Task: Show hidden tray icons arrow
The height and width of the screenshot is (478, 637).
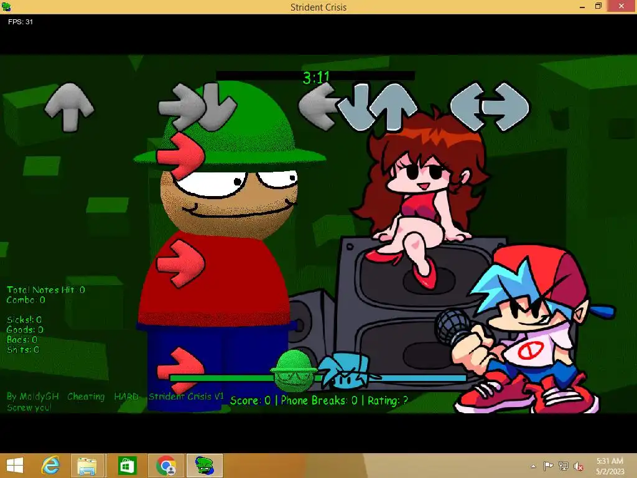Action: (x=533, y=466)
